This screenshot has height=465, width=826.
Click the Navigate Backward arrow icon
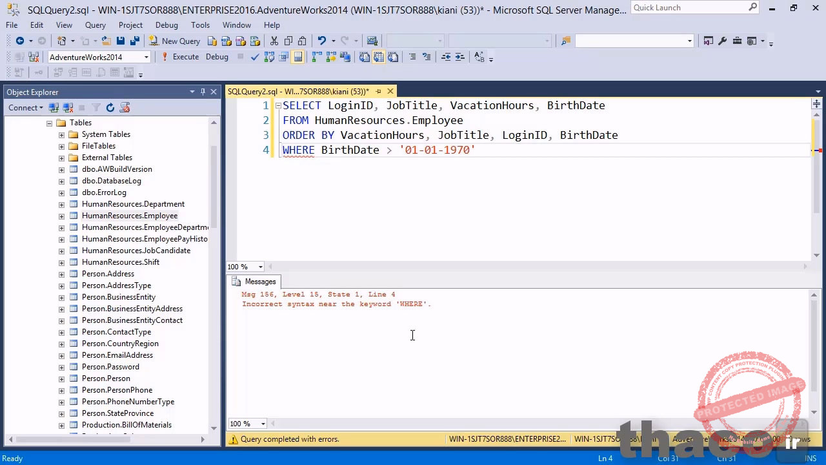point(20,41)
